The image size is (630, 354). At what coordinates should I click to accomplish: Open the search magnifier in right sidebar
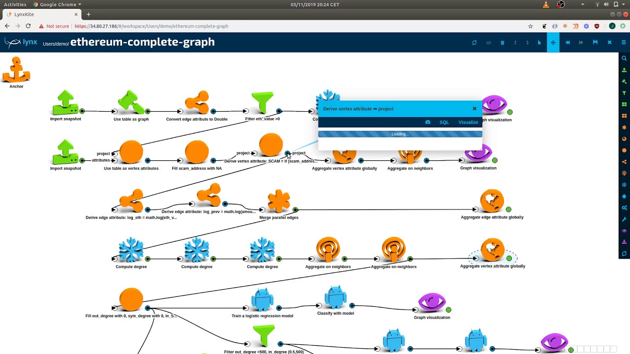click(624, 59)
